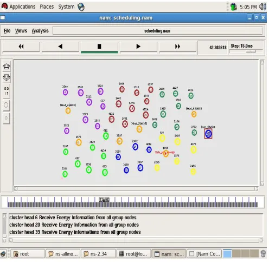
Task: Select the red node labeled 1403
Action: pos(118,104)
